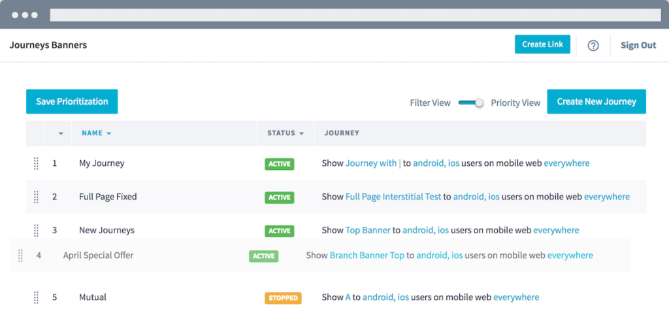
Task: Select the drag handle for New Journeys row
Action: coord(36,230)
